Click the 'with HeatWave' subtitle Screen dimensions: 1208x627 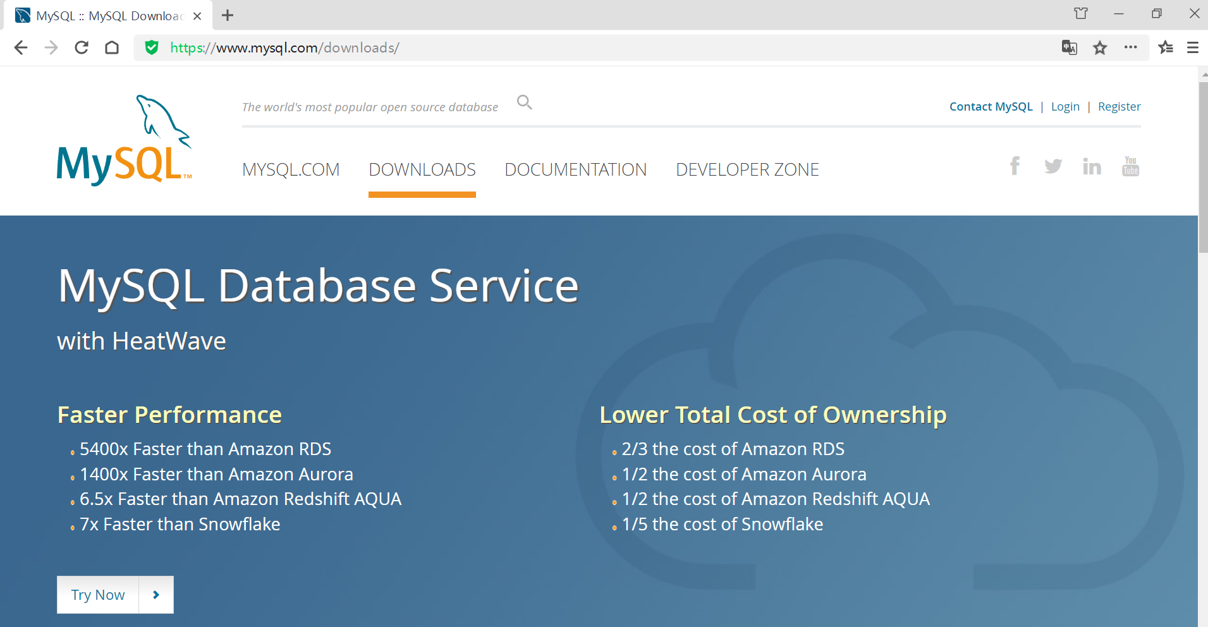pyautogui.click(x=142, y=341)
